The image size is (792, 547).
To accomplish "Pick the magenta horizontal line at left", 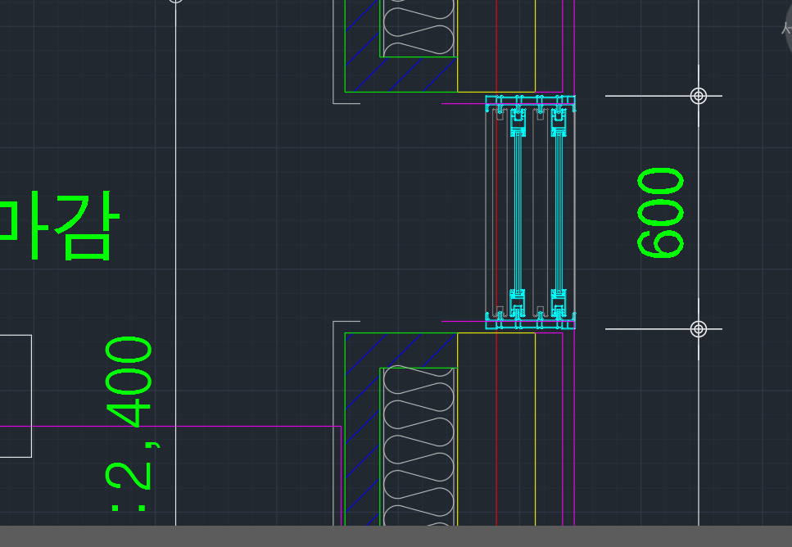I will click(164, 427).
